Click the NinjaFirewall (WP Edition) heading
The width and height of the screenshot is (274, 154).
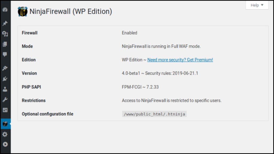(x=71, y=11)
